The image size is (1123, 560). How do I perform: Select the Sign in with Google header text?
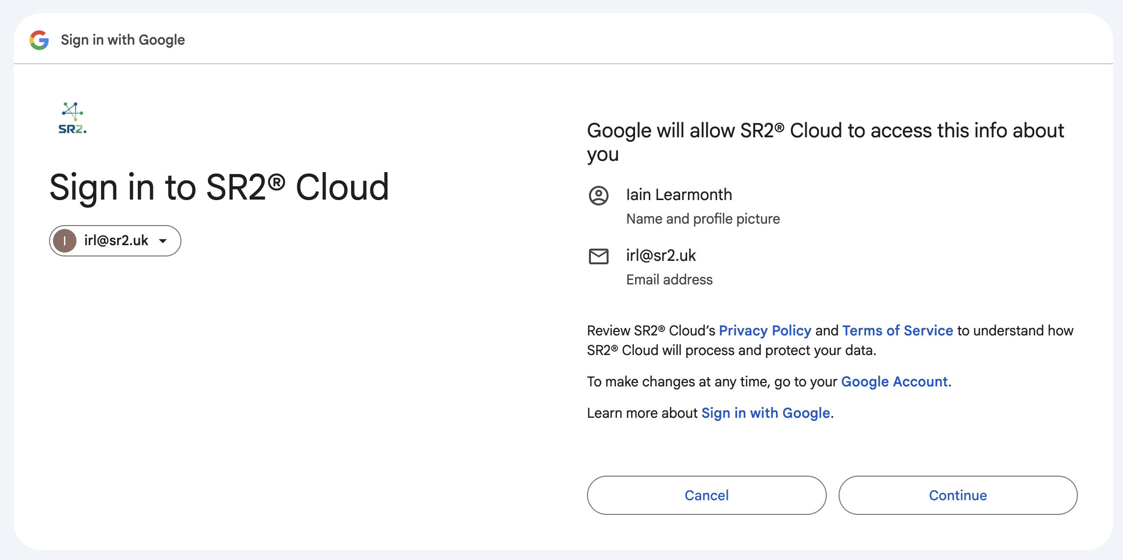(123, 40)
